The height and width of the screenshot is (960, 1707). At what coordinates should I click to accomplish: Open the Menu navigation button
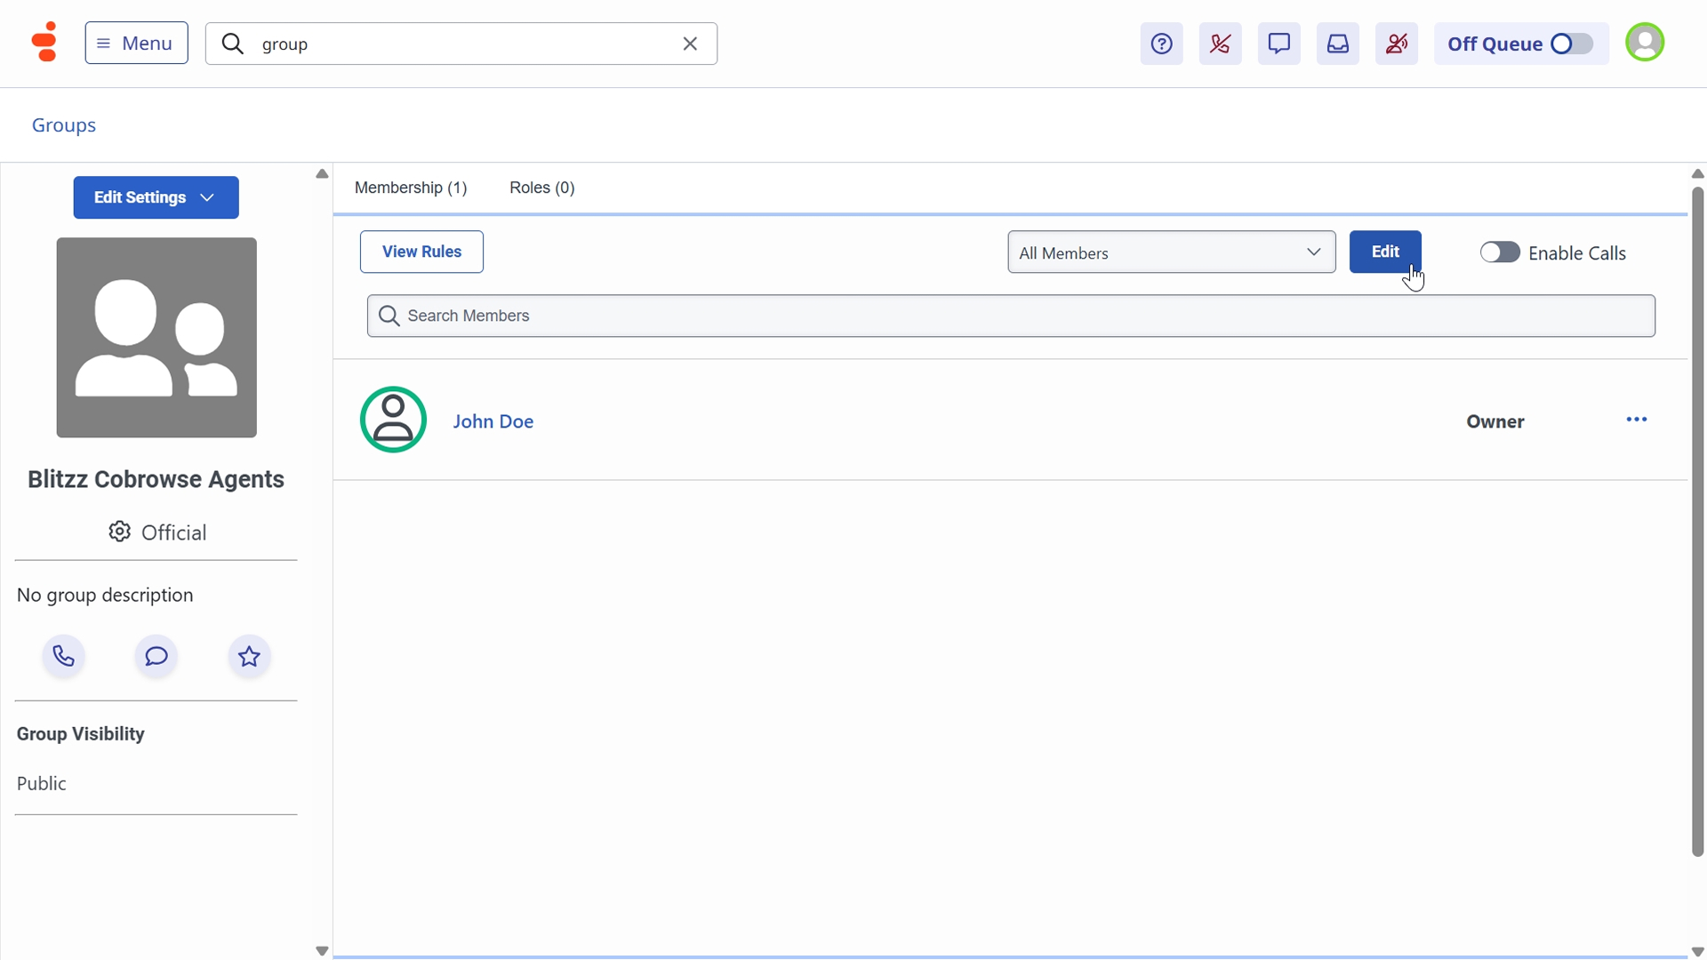click(136, 43)
